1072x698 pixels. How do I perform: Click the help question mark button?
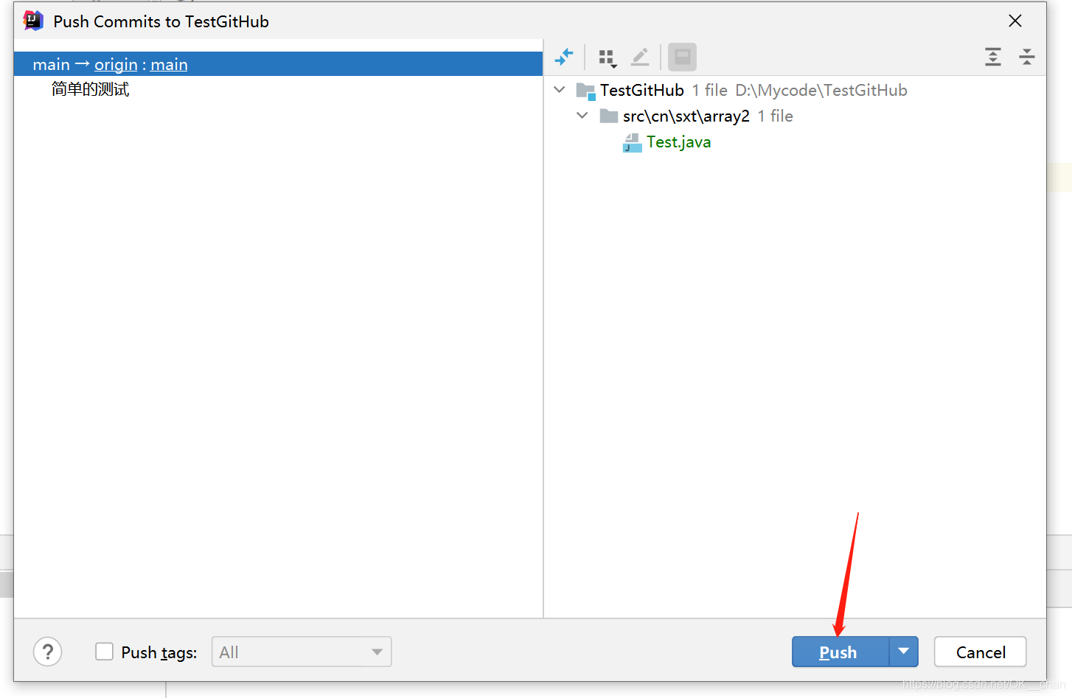(48, 652)
